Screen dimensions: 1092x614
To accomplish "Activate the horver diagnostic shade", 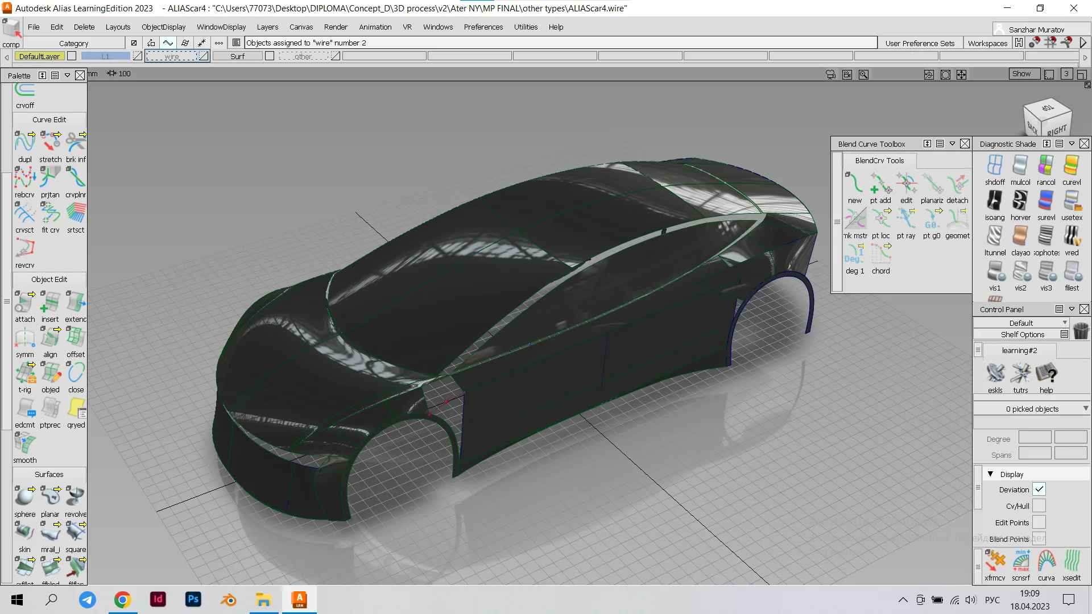I will point(1020,201).
